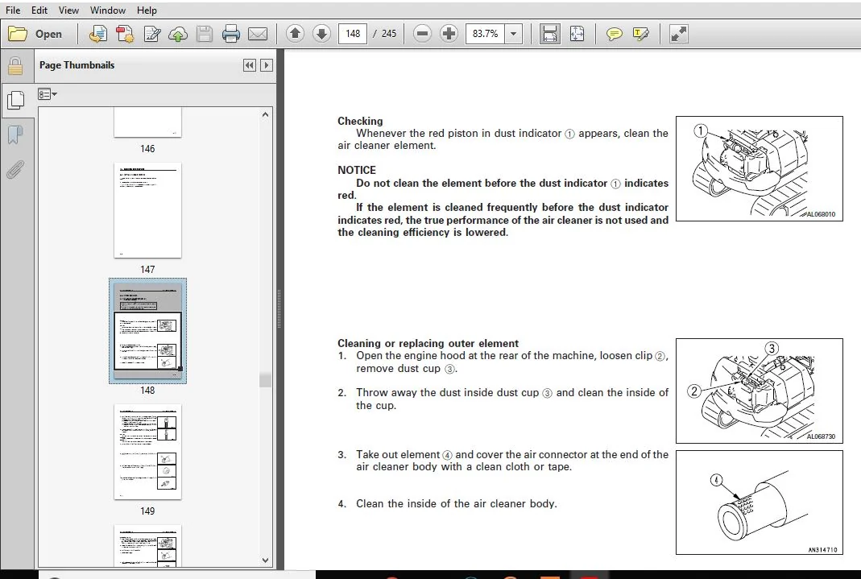Click the security padlock panel icon
Viewport: 861px width, 579px height.
15,66
